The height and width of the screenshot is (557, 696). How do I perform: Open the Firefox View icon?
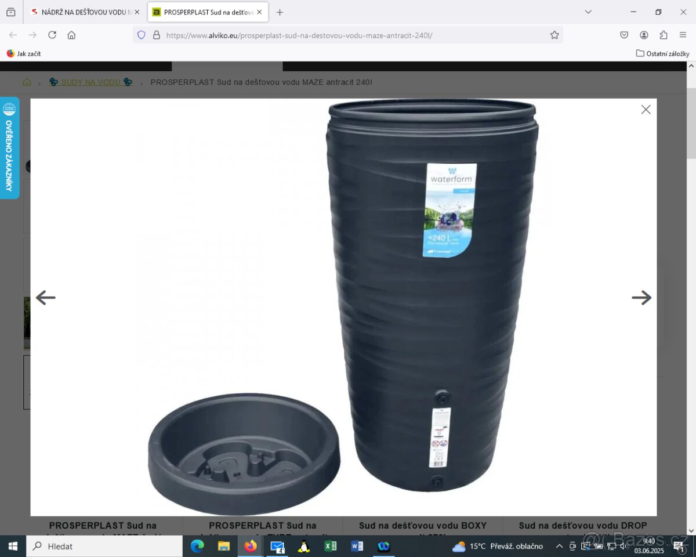[11, 12]
